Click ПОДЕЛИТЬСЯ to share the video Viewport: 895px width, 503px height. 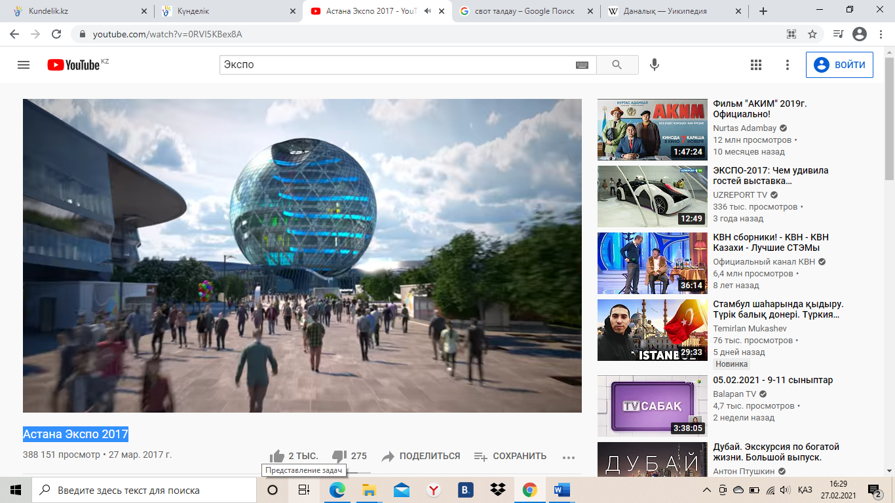pyautogui.click(x=421, y=456)
